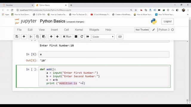Click the Python logo icon
This screenshot has width=191, height=107.
[154, 21]
